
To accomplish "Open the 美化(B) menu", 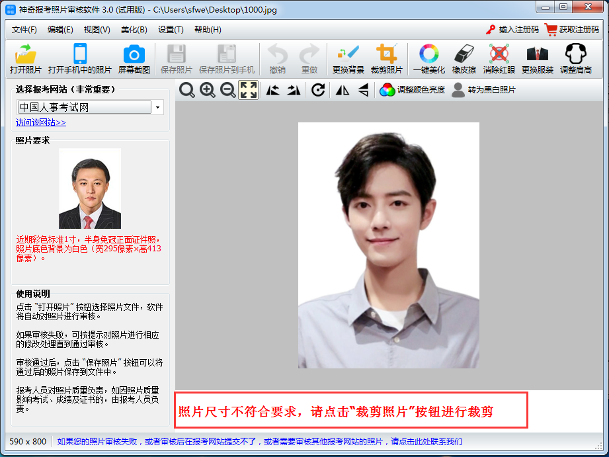I will [134, 30].
